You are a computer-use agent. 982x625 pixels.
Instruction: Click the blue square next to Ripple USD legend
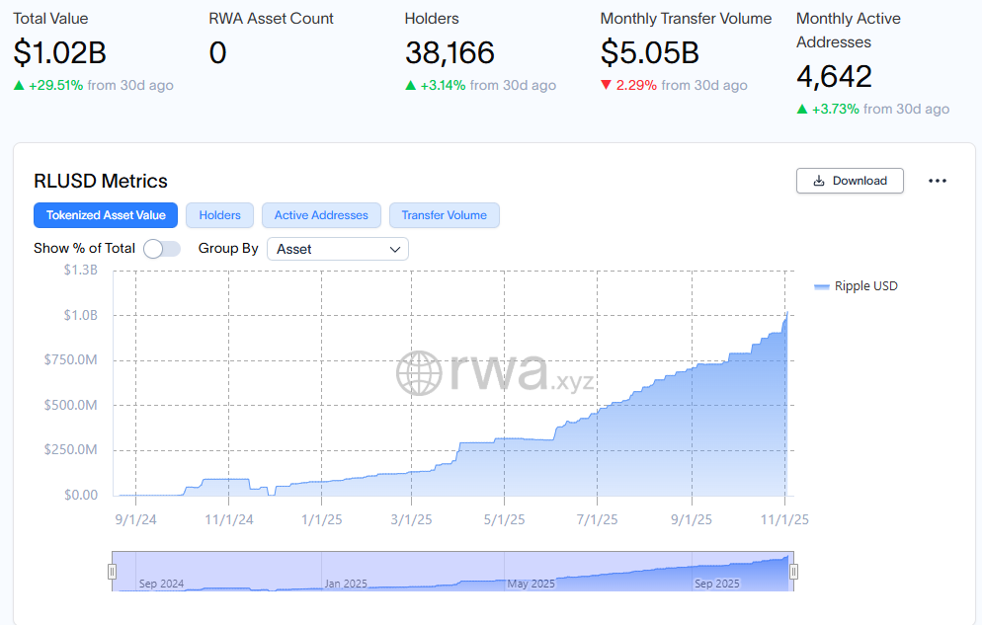pos(821,285)
